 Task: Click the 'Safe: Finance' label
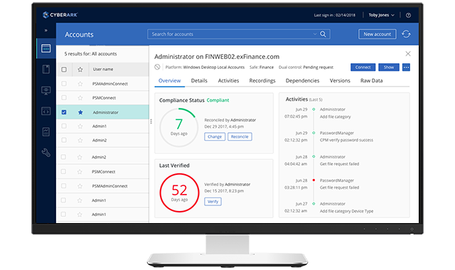point(262,67)
